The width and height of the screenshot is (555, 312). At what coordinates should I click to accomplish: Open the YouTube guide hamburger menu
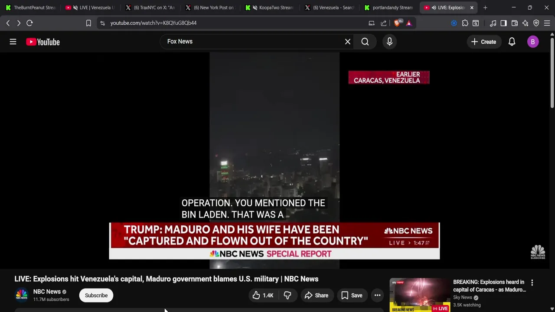point(13,42)
